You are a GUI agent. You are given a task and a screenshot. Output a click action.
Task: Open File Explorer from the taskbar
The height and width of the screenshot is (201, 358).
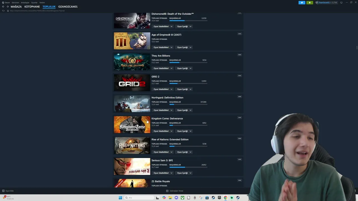pos(170,198)
